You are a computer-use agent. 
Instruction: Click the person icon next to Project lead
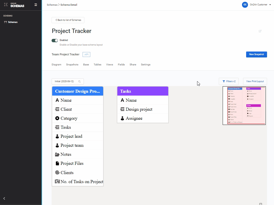coord(57,136)
